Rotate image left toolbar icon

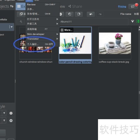69,14
